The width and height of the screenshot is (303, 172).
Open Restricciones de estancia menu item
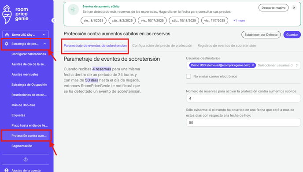[29, 95]
